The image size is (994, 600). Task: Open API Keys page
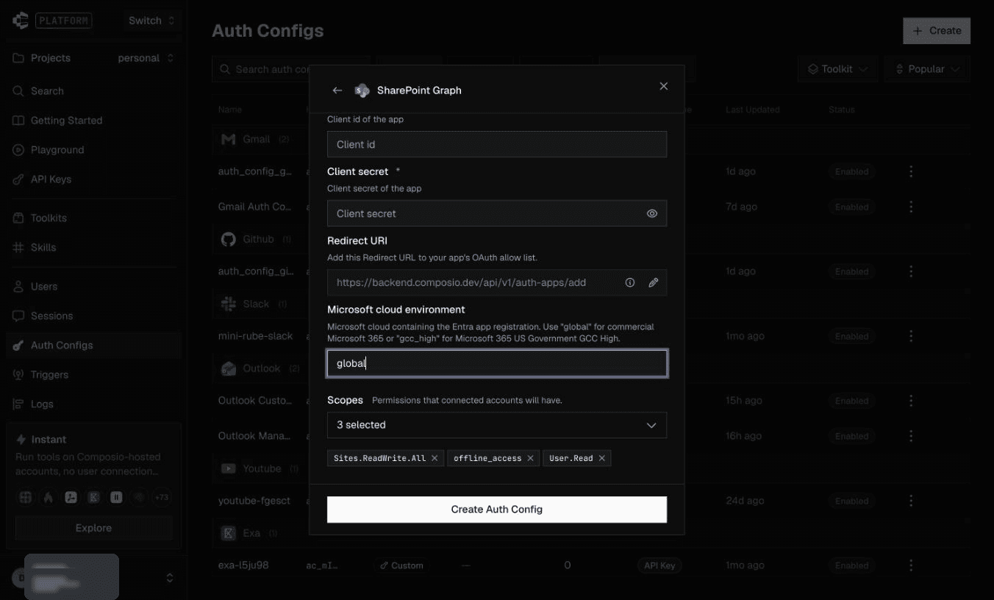point(93,179)
